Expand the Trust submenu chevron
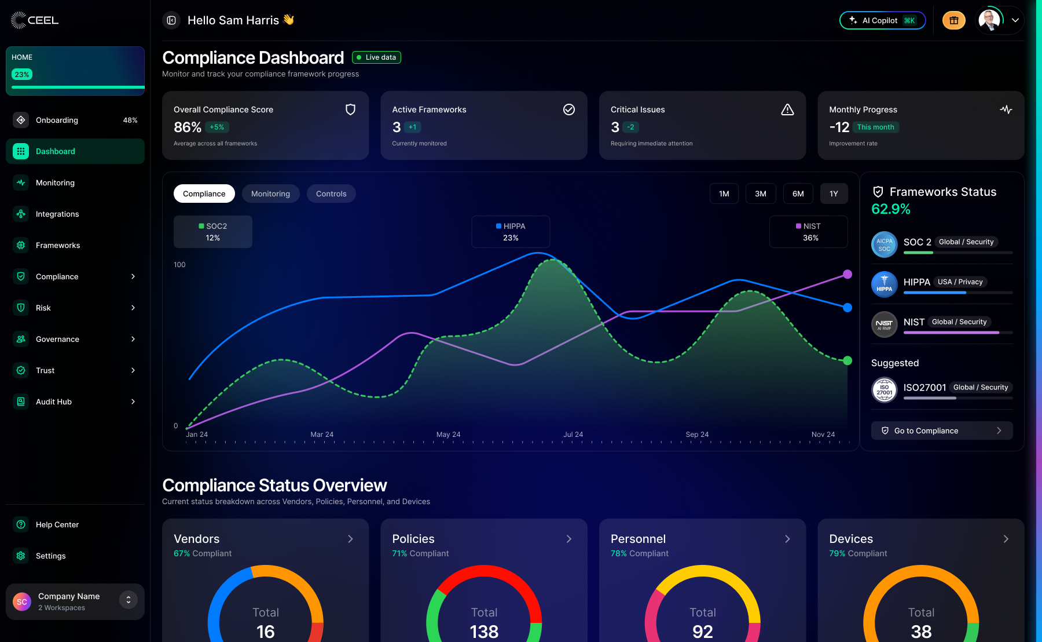This screenshot has width=1042, height=642. (x=133, y=370)
